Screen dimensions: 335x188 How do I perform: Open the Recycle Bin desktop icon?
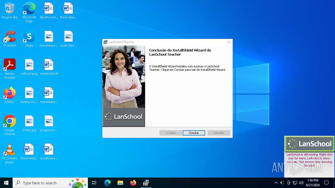(x=10, y=11)
